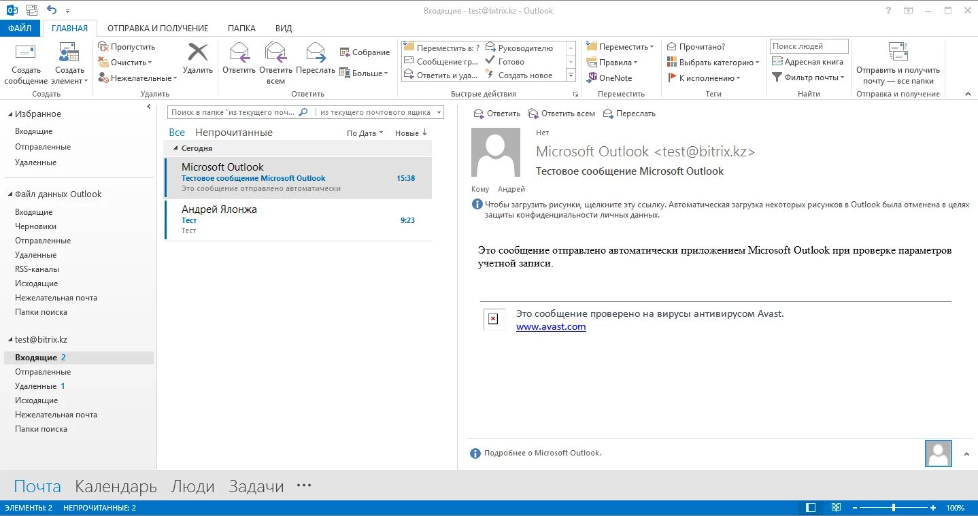Click the Meeting (Собрание) button

click(x=365, y=52)
